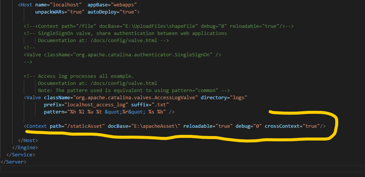This screenshot has width=365, height=177.
Task: Click the "Note: The pattern used" comment line
Action: click(134, 90)
